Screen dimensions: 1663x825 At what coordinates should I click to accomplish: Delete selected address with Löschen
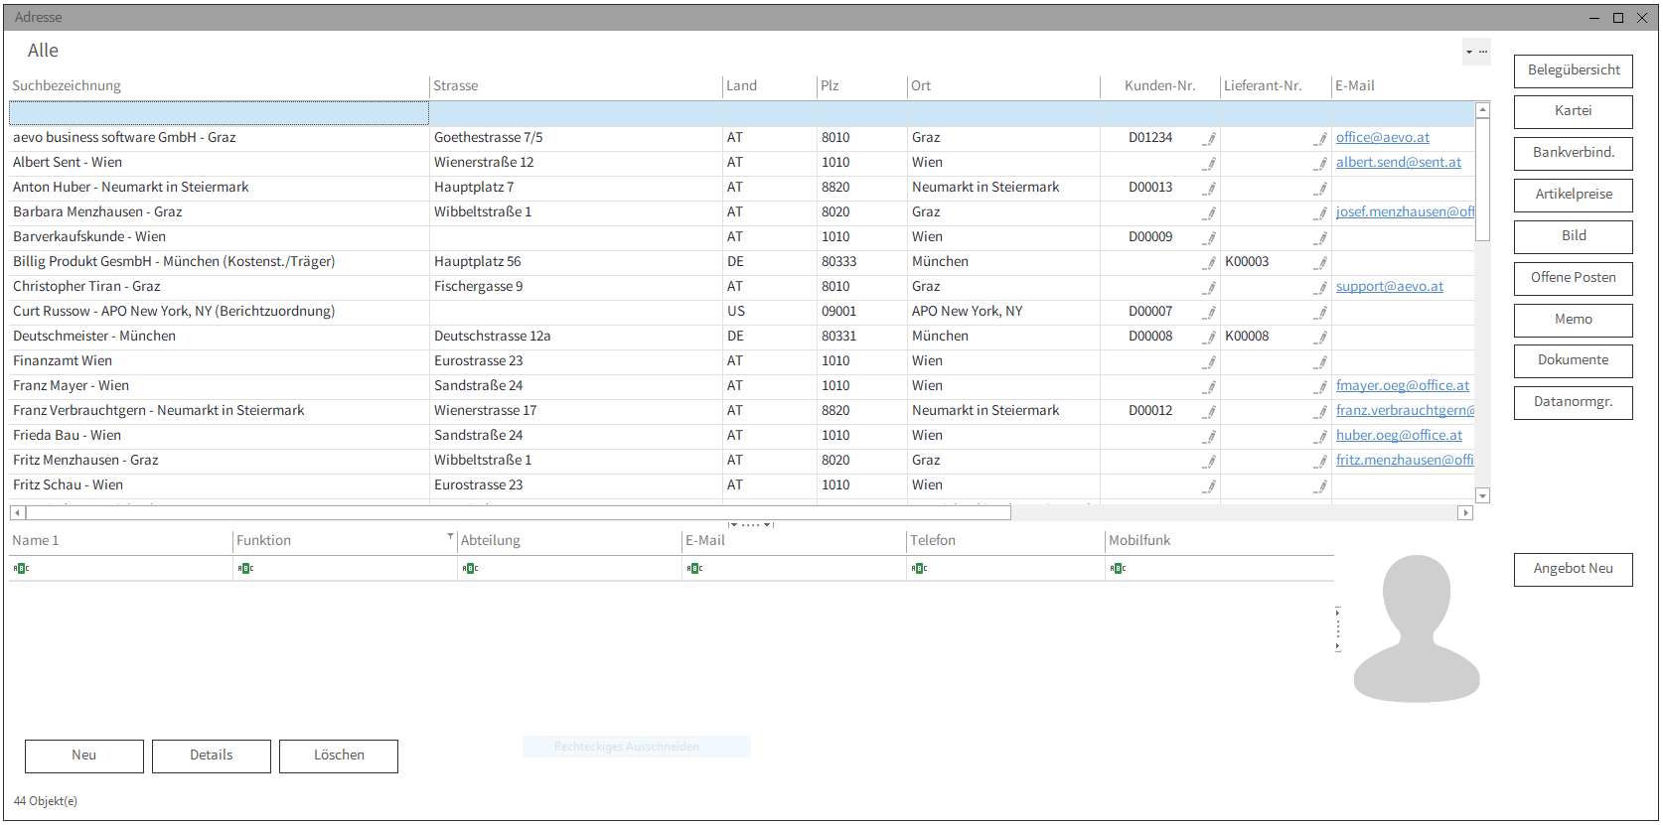pyautogui.click(x=339, y=756)
